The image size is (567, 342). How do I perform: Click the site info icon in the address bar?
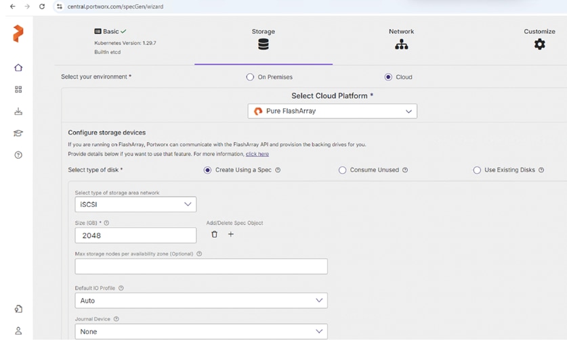[x=60, y=7]
